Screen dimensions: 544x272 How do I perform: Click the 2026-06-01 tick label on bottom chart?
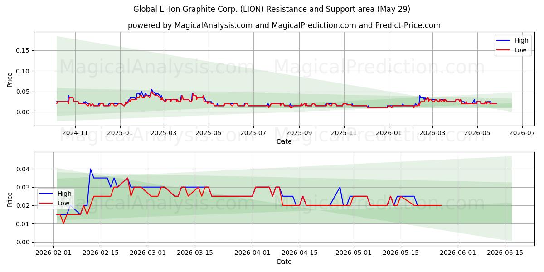coord(458,253)
